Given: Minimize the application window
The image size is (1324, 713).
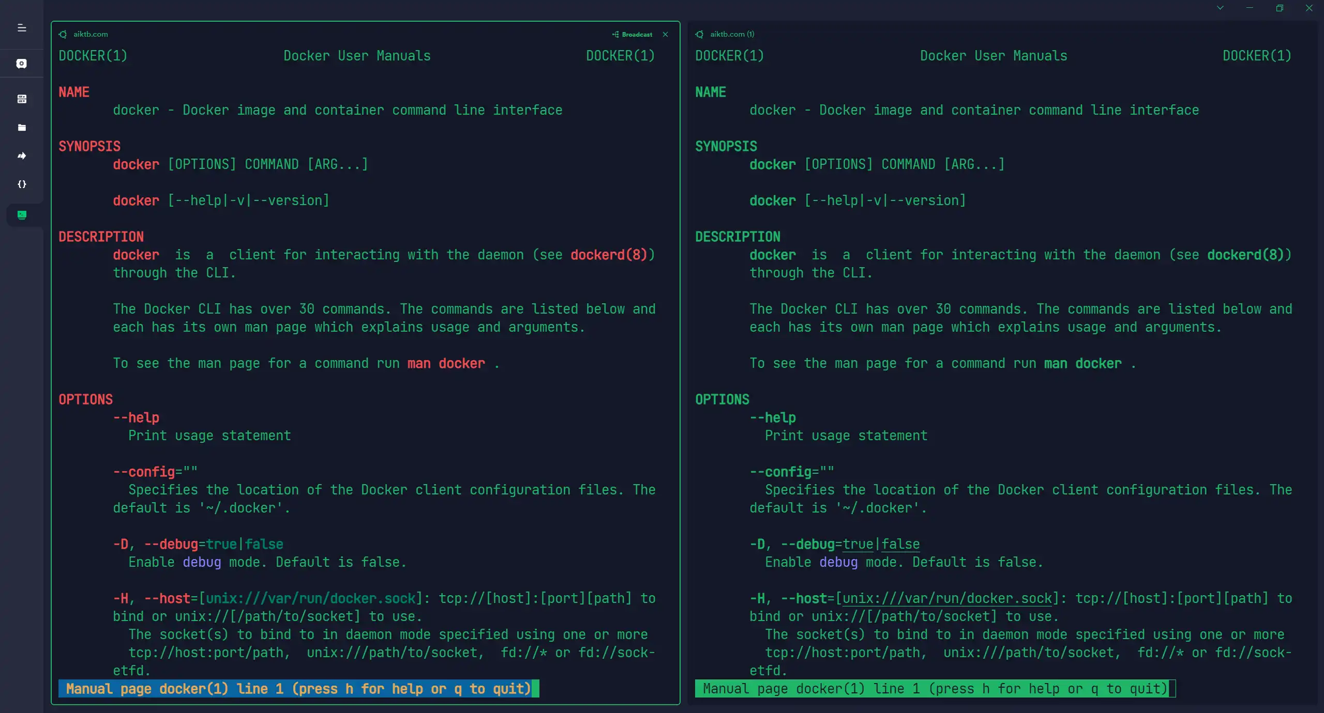Looking at the screenshot, I should 1250,8.
